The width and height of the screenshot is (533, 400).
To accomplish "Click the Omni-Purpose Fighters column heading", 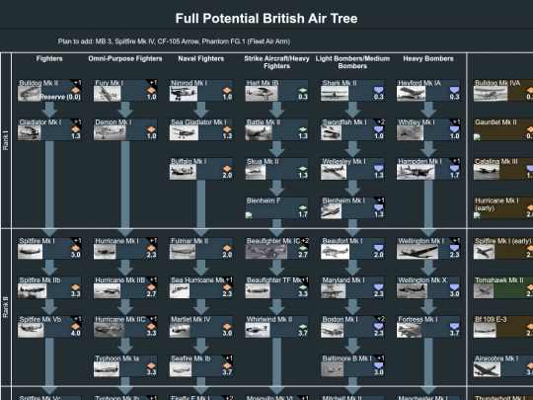I will point(125,58).
